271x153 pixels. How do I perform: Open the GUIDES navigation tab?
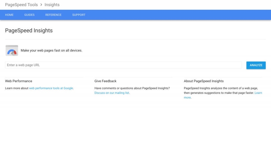(29, 15)
